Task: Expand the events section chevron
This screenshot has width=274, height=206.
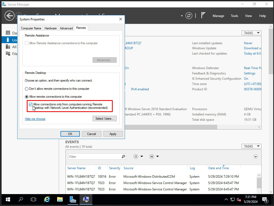Action: point(256,156)
